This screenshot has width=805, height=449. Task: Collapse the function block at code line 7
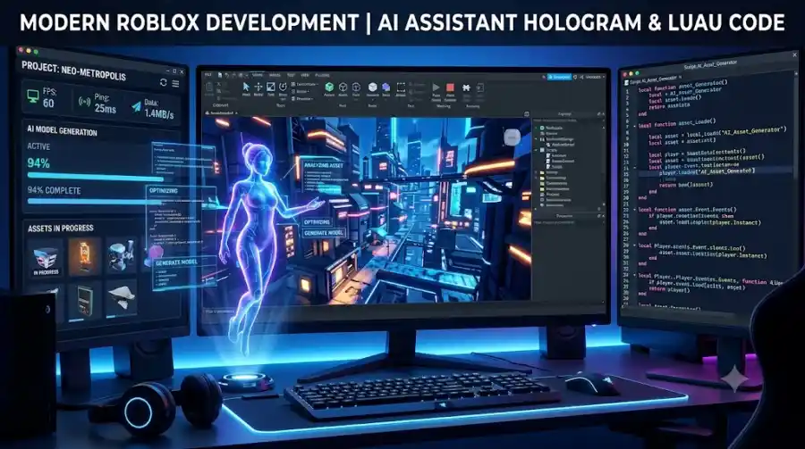634,126
